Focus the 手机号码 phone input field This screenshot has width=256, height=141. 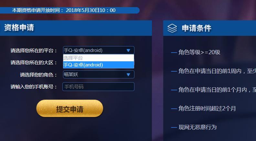(99, 86)
